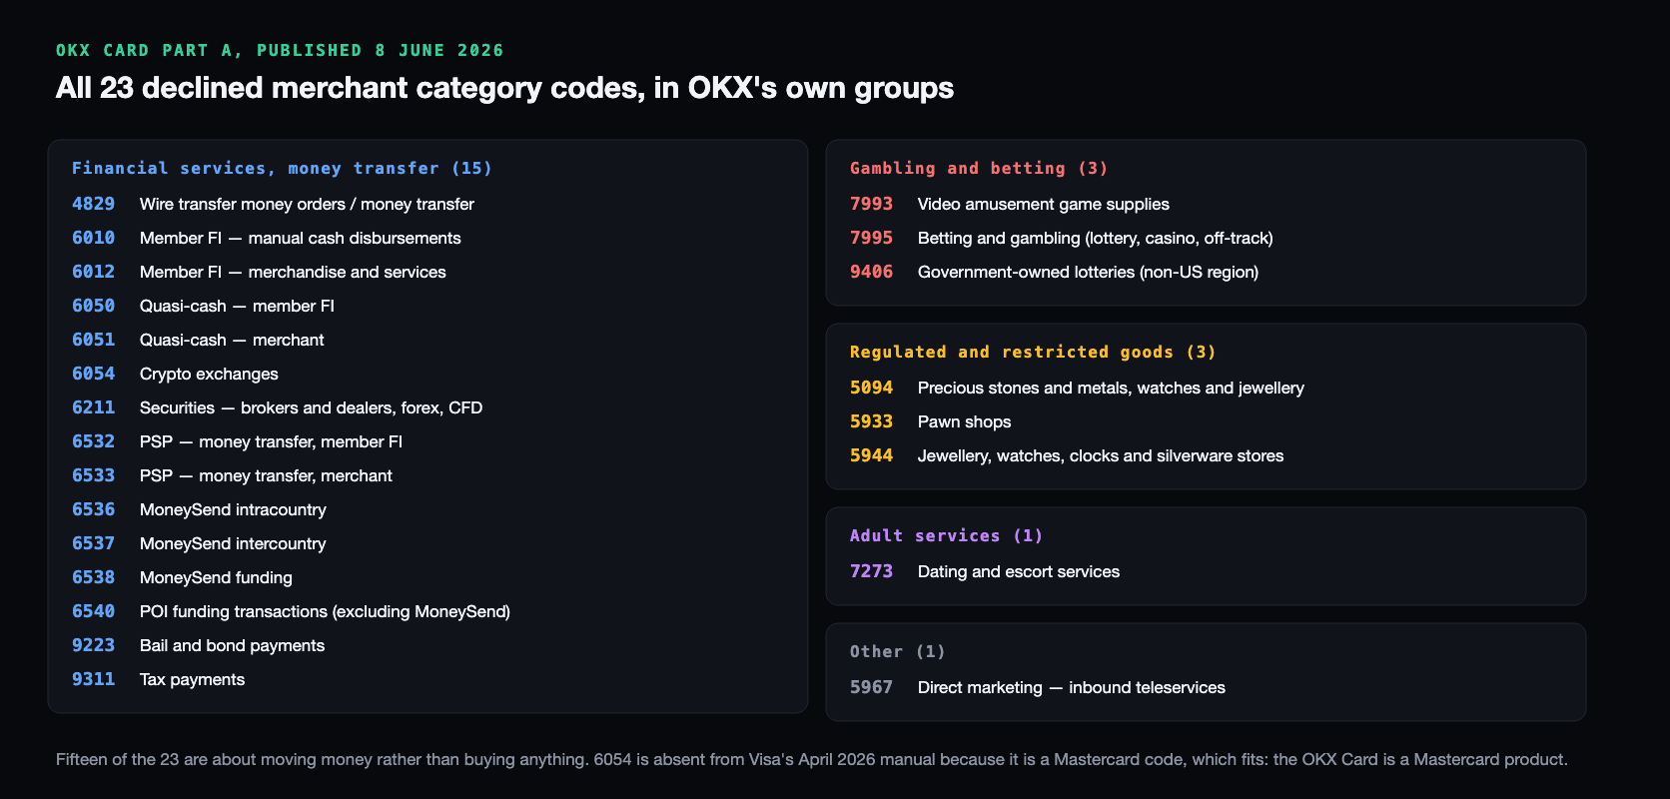
Task: Select code 6211 for securities brokers
Action: click(93, 407)
